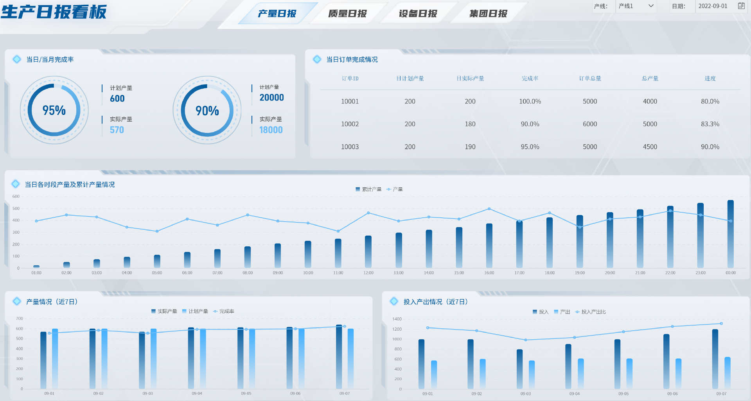Toggle the 产量 line legend series

click(x=395, y=189)
